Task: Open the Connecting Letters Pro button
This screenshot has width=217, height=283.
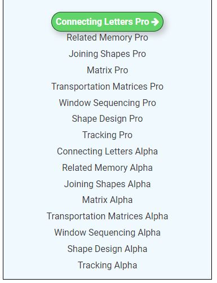Action: pyautogui.click(x=107, y=22)
